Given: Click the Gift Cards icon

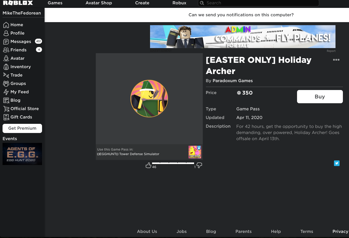Looking at the screenshot, I should [6, 117].
